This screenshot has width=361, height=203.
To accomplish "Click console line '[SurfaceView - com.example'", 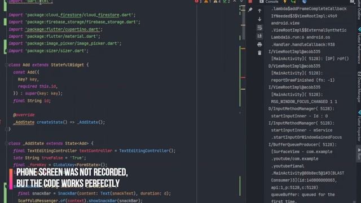I will click(302, 152).
